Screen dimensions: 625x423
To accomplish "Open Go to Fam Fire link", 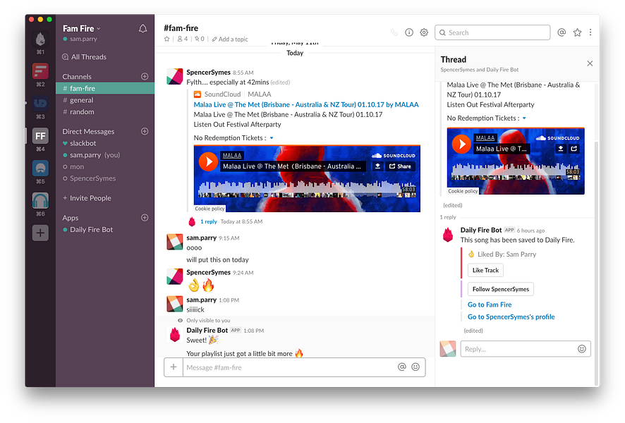I will (x=490, y=305).
